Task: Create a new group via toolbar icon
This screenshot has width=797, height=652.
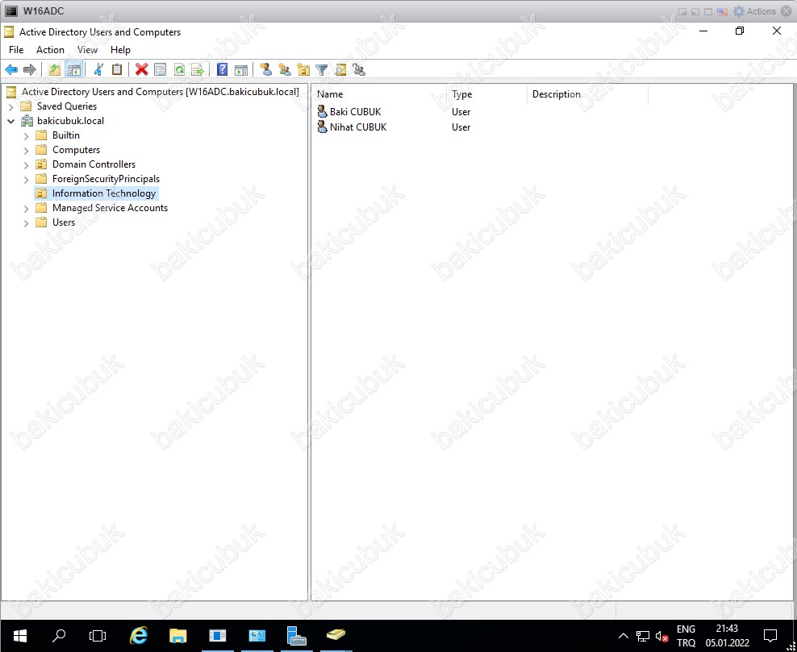Action: point(285,69)
